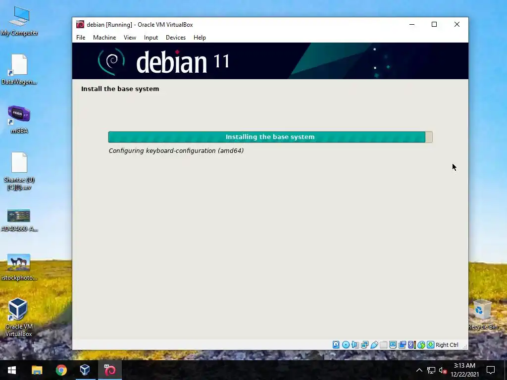The width and height of the screenshot is (507, 380).
Task: Open the Input menu
Action: [151, 38]
